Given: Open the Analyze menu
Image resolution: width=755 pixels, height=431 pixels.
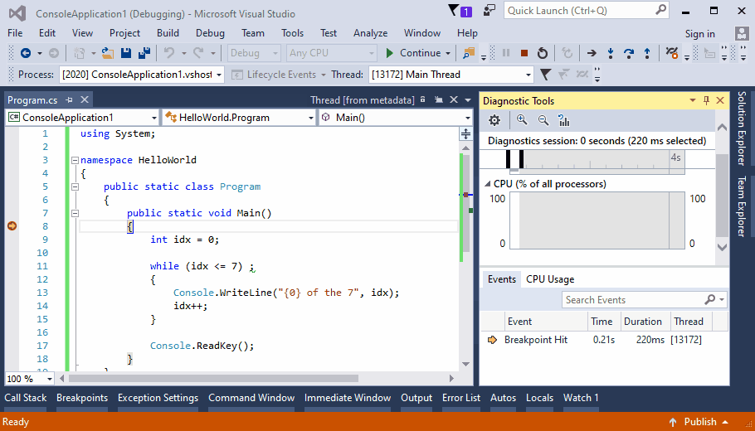Looking at the screenshot, I should (x=370, y=33).
